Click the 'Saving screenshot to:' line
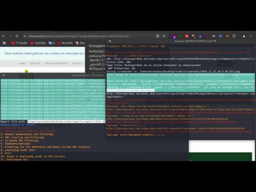This screenshot has height=192, width=256. point(173,71)
